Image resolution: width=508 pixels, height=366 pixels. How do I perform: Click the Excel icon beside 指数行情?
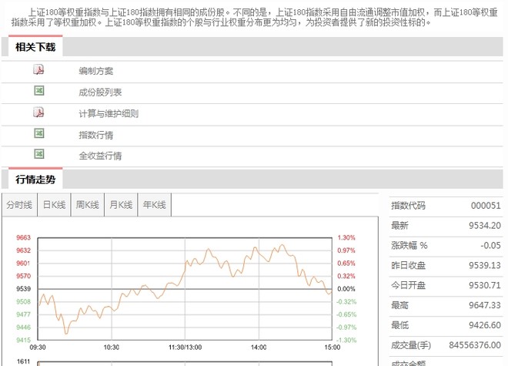pos(39,133)
